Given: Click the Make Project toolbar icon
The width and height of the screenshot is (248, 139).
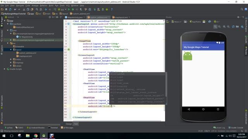Looking at the screenshot, I should (55, 9).
